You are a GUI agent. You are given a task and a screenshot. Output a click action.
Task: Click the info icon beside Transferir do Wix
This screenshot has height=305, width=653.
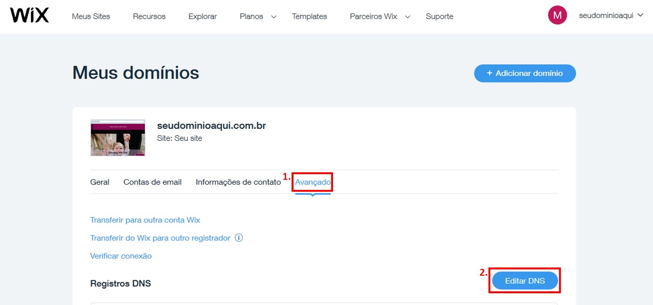tap(239, 238)
